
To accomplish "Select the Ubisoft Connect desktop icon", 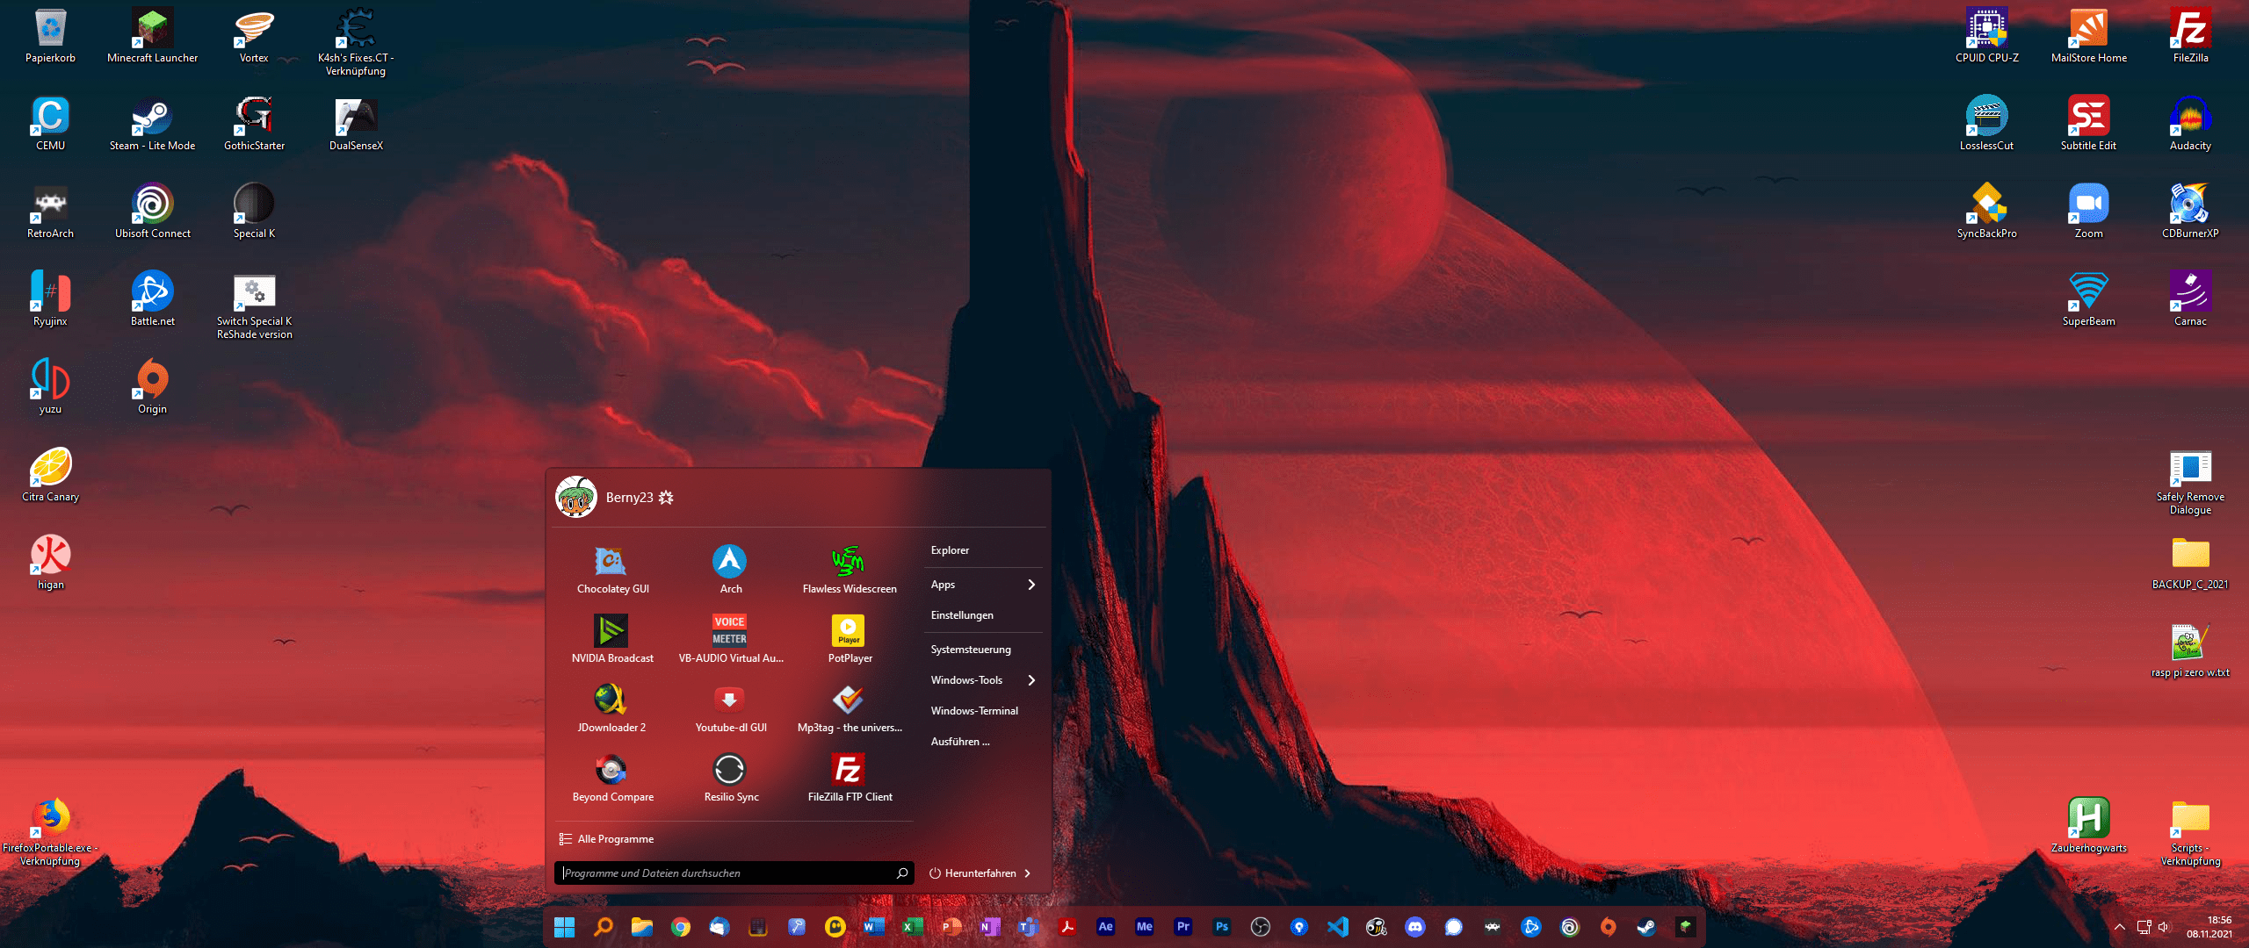I will 152,211.
